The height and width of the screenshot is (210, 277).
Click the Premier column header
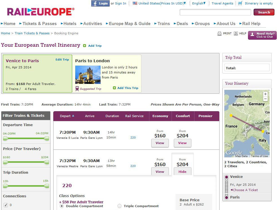coord(205,116)
